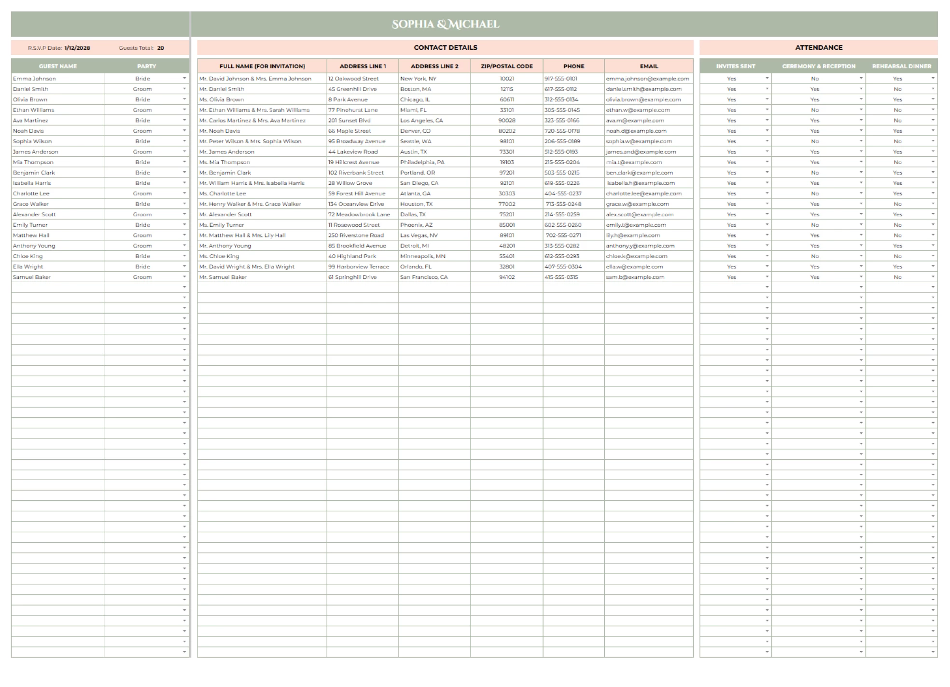Expand Ceremony & Reception dropdown for Chloe King
The height and width of the screenshot is (687, 950).
tap(861, 256)
